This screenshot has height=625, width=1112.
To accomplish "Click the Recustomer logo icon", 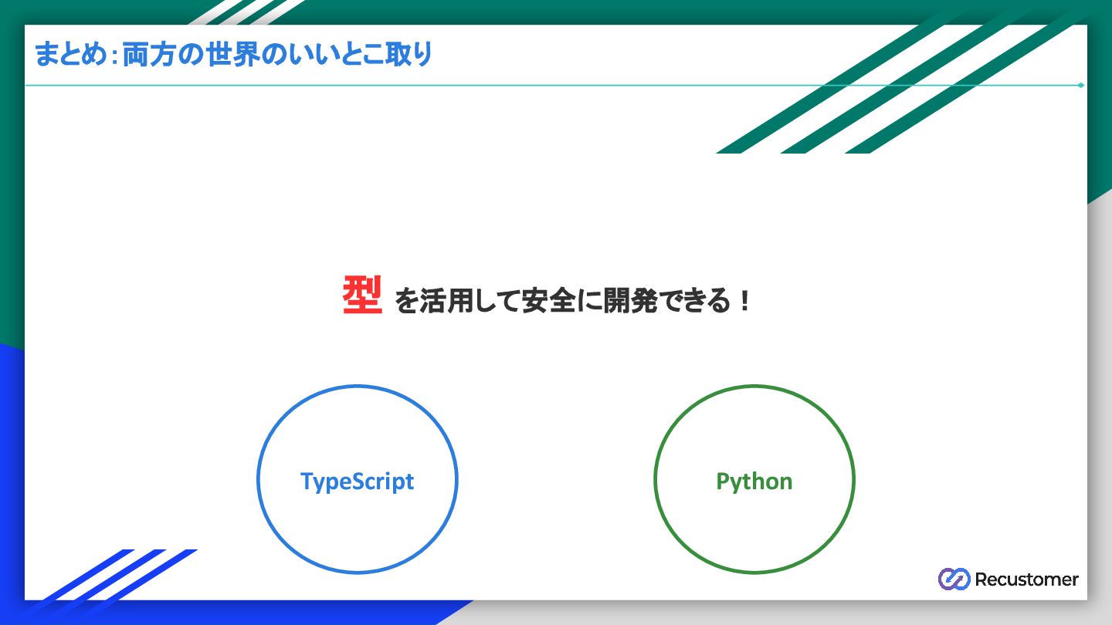I will pyautogui.click(x=954, y=579).
